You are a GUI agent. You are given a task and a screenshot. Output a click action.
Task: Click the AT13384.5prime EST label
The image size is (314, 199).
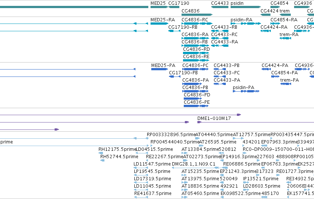[x=200, y=149]
